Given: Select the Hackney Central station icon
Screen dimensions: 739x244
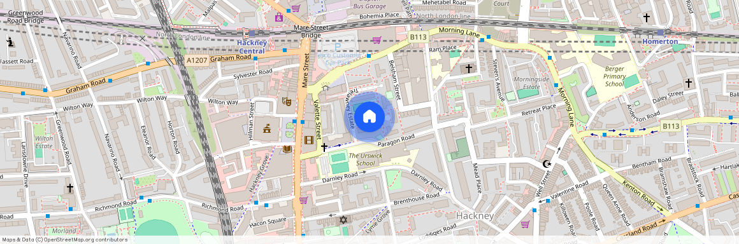Looking at the screenshot, I should tap(252, 34).
